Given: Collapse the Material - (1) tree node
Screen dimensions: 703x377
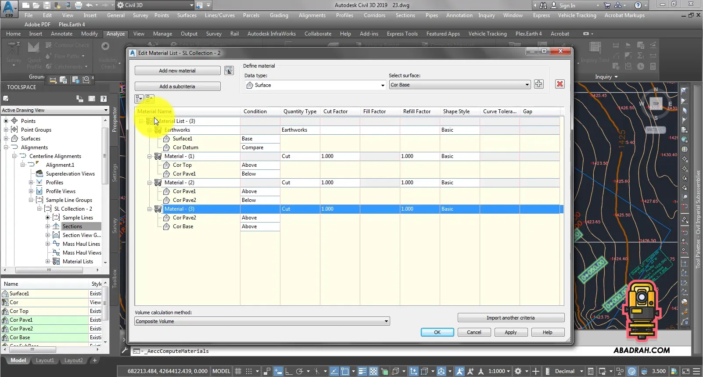Looking at the screenshot, I should pos(150,156).
